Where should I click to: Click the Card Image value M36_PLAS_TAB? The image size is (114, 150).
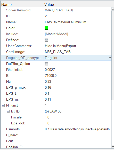pos(58,52)
